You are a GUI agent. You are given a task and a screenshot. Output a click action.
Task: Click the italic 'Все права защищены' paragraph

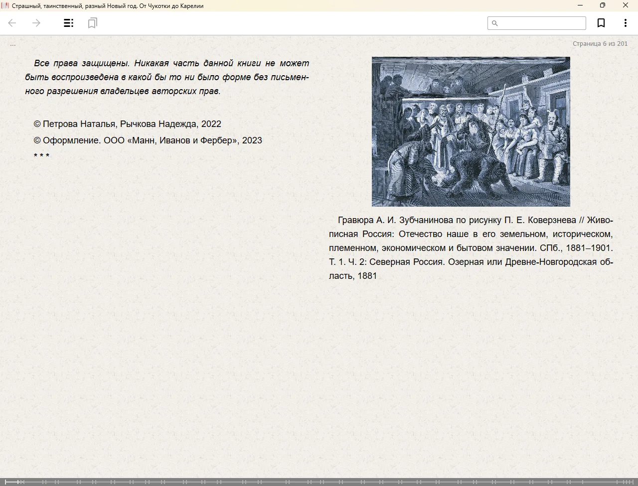point(167,77)
